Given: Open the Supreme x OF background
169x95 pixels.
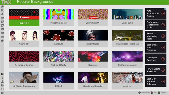Looking at the screenshot, I should coord(93,18).
